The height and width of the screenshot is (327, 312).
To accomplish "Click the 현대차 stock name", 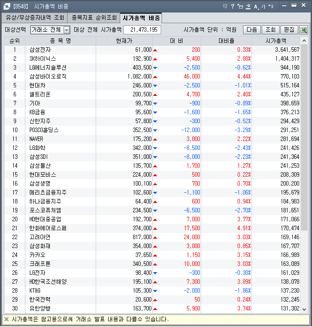I will click(37, 85).
